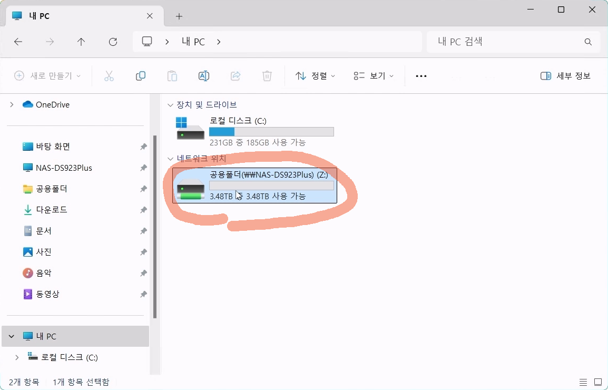Select the 내 PC tab
Screen dimensions: 608x390
click(79, 16)
